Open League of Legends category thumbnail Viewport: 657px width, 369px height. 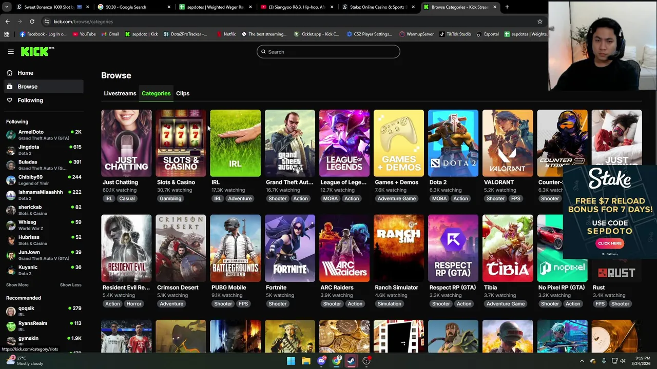point(344,143)
